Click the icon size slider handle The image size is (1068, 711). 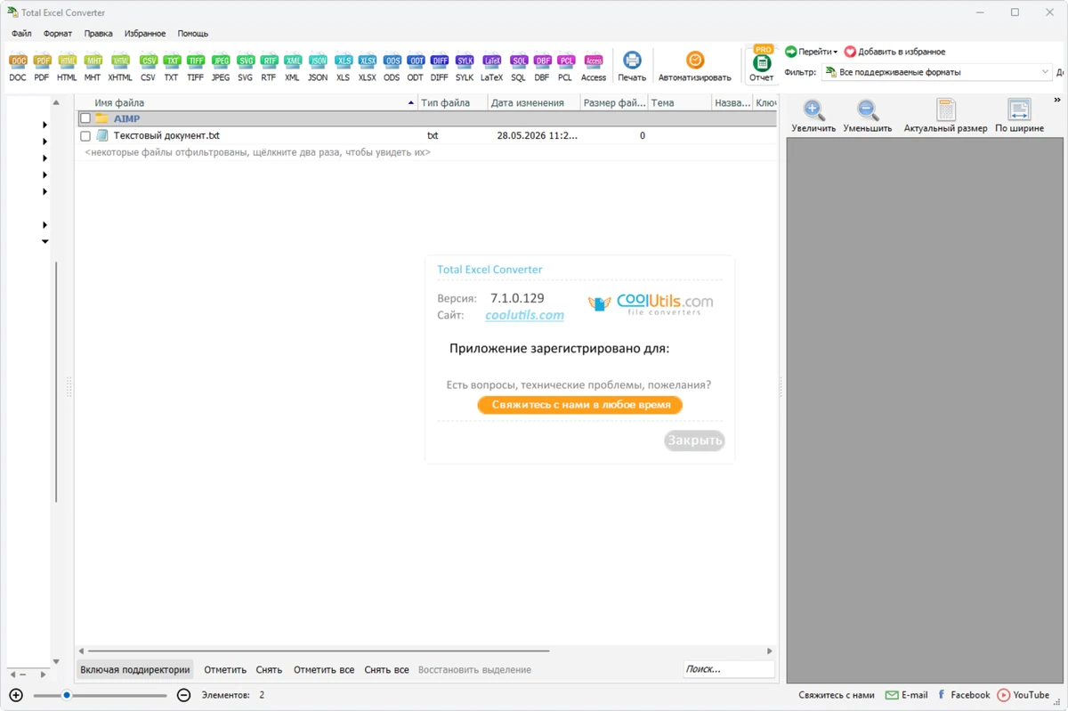[67, 695]
